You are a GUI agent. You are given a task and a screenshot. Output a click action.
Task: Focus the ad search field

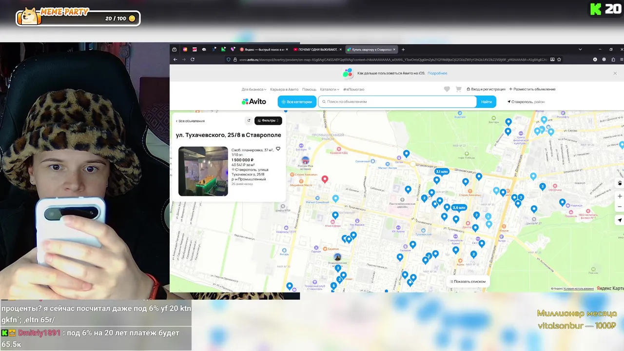click(397, 102)
